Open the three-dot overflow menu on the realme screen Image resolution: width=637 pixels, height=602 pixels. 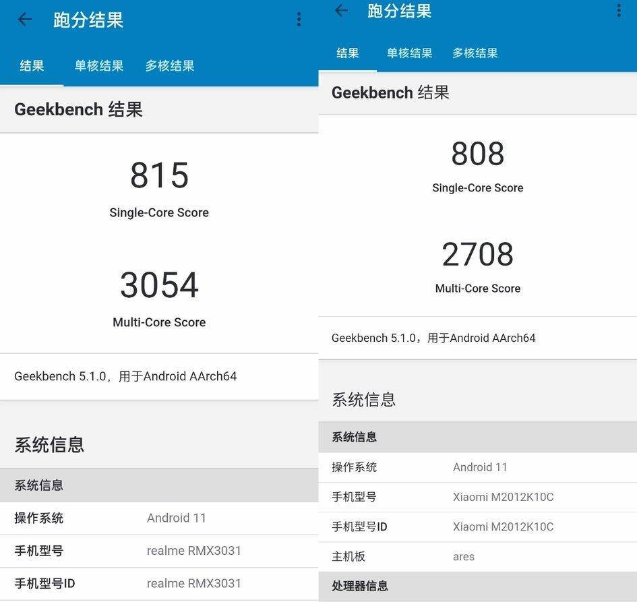coord(299,20)
